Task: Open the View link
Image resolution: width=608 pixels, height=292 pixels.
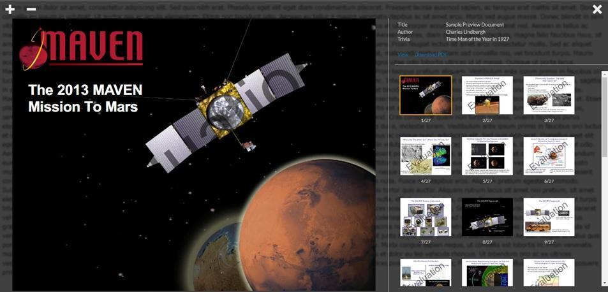Action: coord(403,55)
